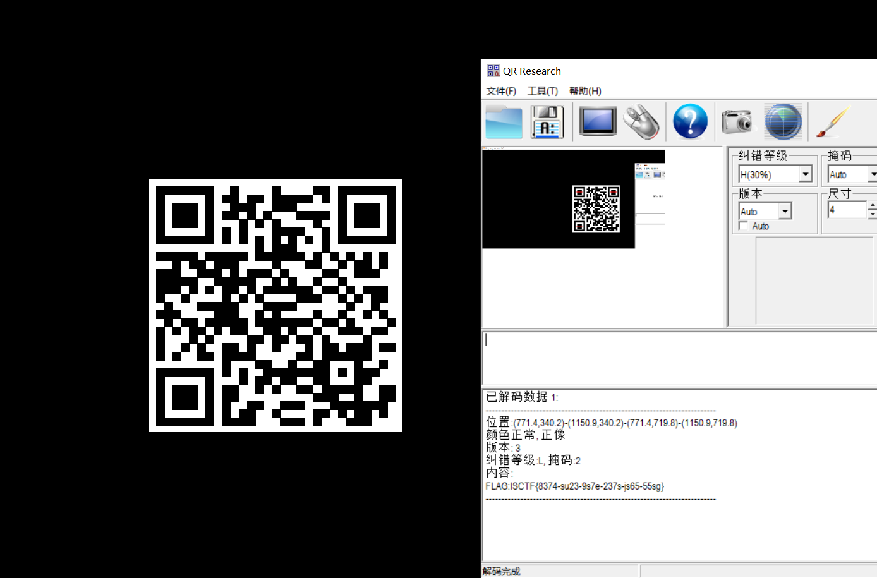
Task: Click the 版本: 3 line
Action: 503,447
